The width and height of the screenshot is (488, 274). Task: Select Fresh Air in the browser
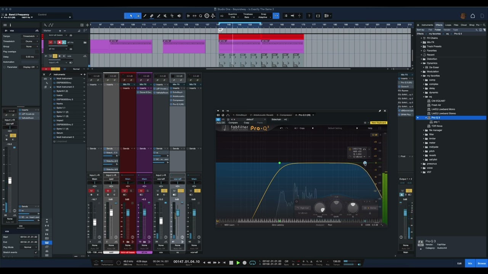436,105
